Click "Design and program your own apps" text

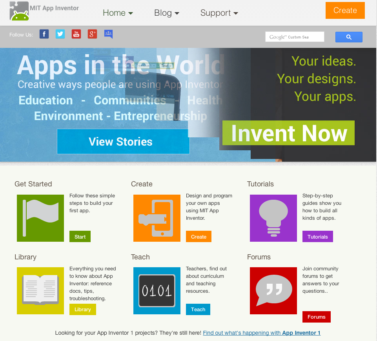tap(209, 207)
